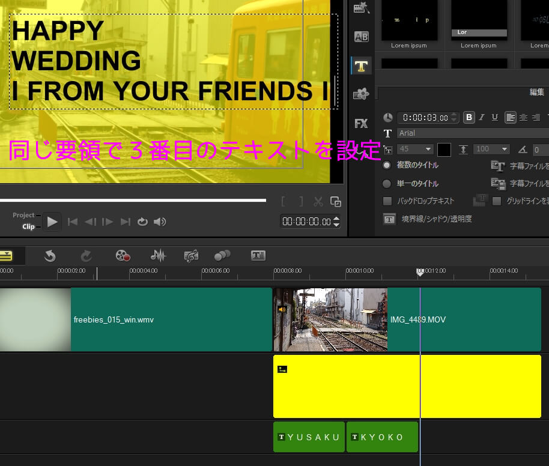The image size is (549, 466).
Task: Toggle bold text formatting
Action: 469,117
